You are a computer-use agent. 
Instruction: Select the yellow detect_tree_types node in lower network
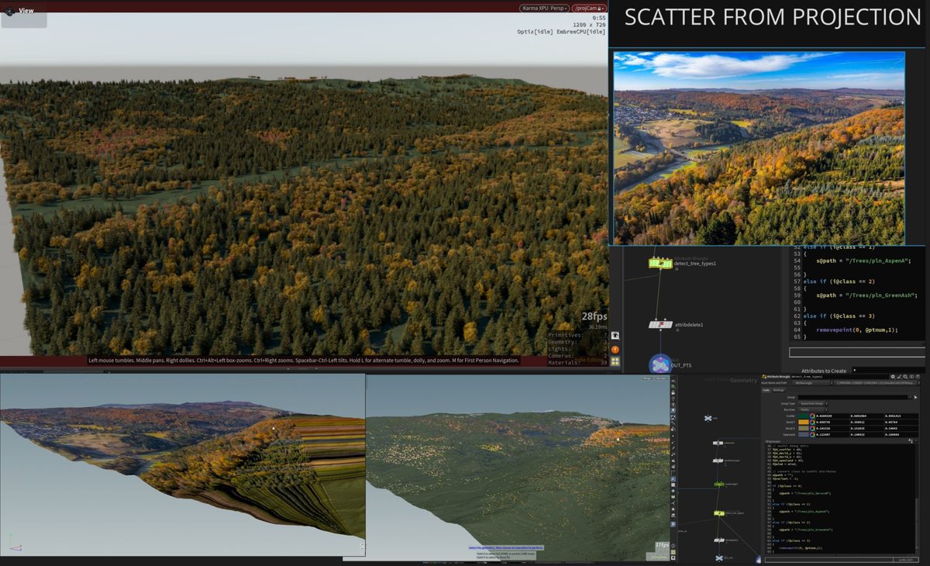coord(719,513)
